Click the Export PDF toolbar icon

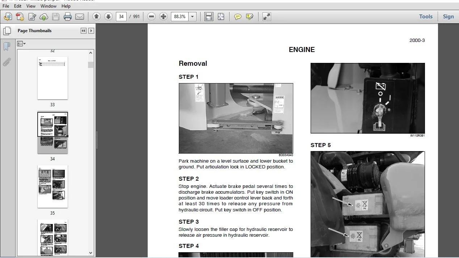tap(20, 17)
